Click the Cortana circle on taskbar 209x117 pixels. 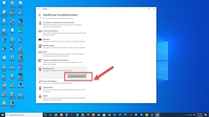coord(45,115)
